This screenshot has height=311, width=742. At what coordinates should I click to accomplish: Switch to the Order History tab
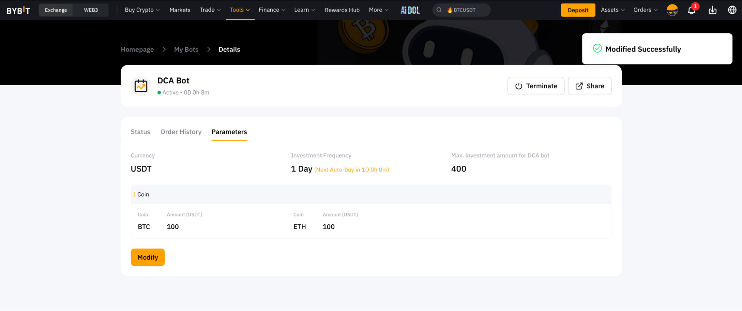pos(181,132)
